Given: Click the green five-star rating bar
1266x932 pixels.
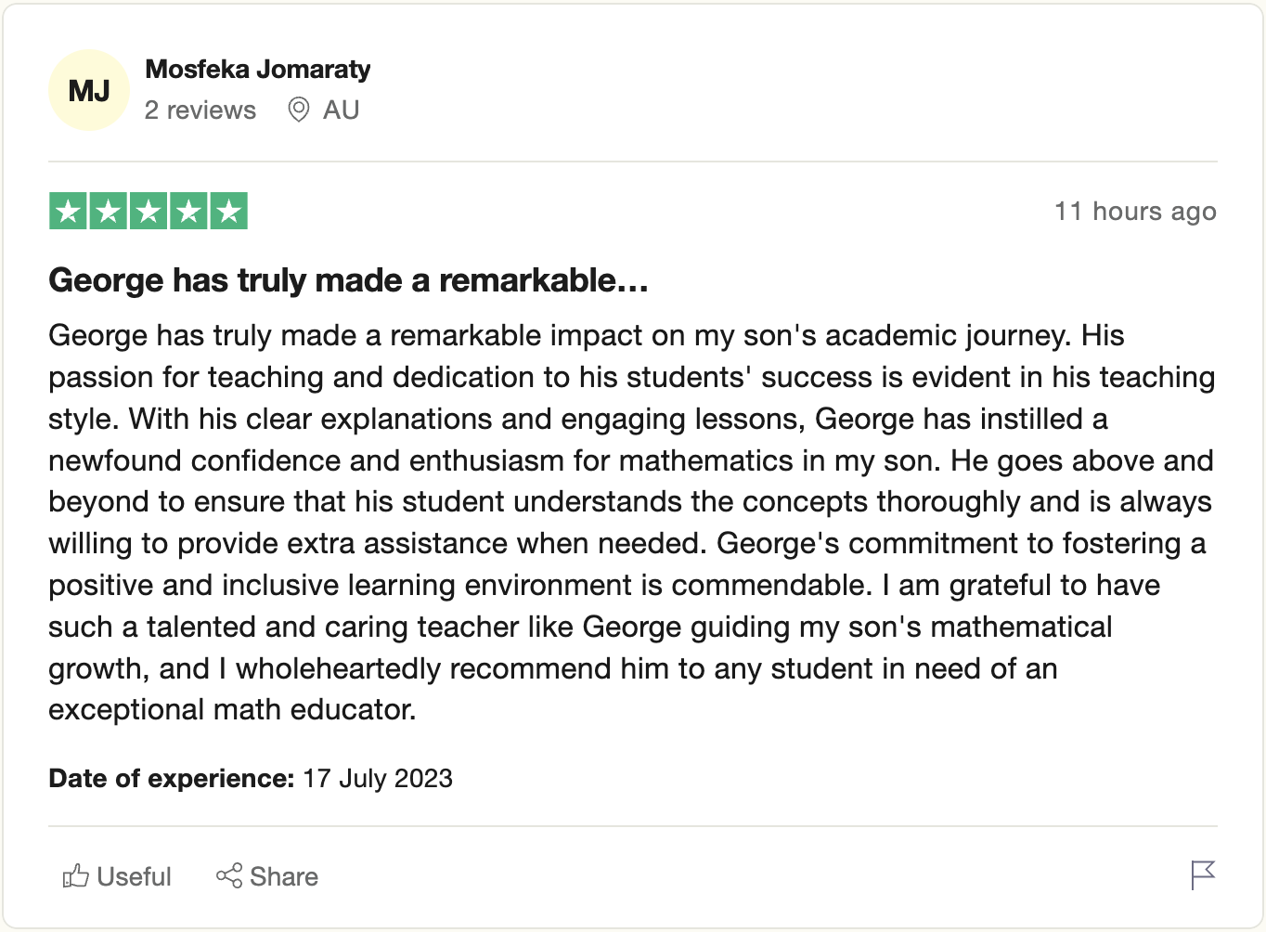Looking at the screenshot, I should click(149, 211).
